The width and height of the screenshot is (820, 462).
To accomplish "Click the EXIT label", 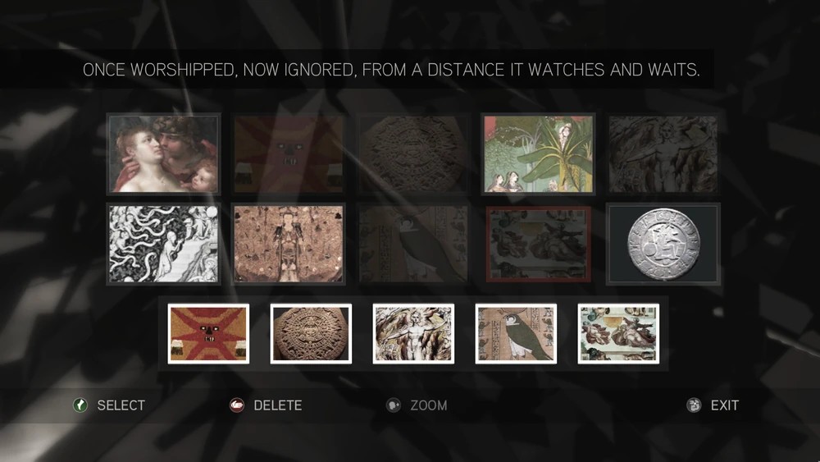I will coord(724,405).
